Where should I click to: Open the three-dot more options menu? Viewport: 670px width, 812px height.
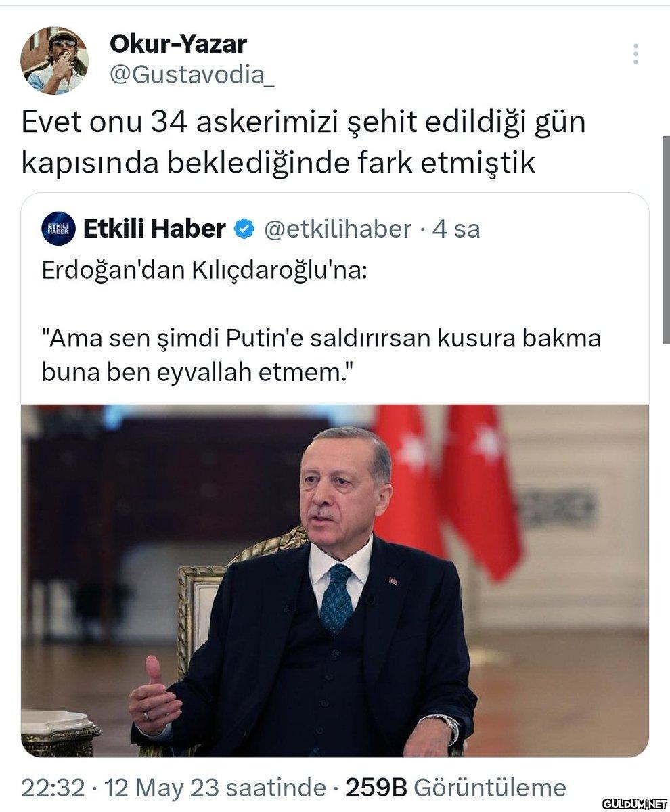(635, 54)
